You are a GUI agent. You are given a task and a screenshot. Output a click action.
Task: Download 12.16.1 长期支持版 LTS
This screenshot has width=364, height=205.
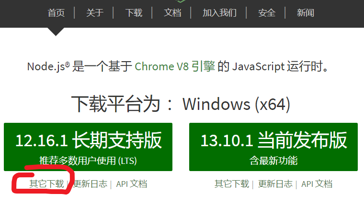click(x=88, y=147)
